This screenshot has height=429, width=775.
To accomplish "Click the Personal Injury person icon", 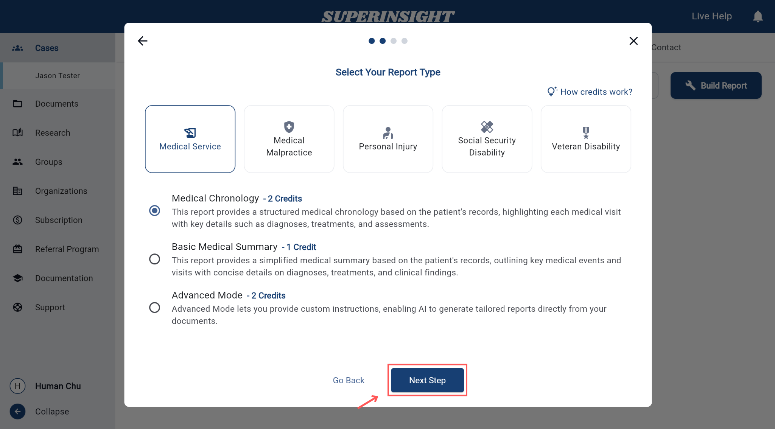I will pos(388,133).
